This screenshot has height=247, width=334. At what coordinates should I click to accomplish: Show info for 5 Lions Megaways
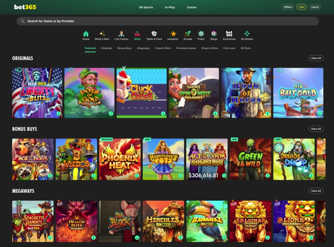coord(268,238)
